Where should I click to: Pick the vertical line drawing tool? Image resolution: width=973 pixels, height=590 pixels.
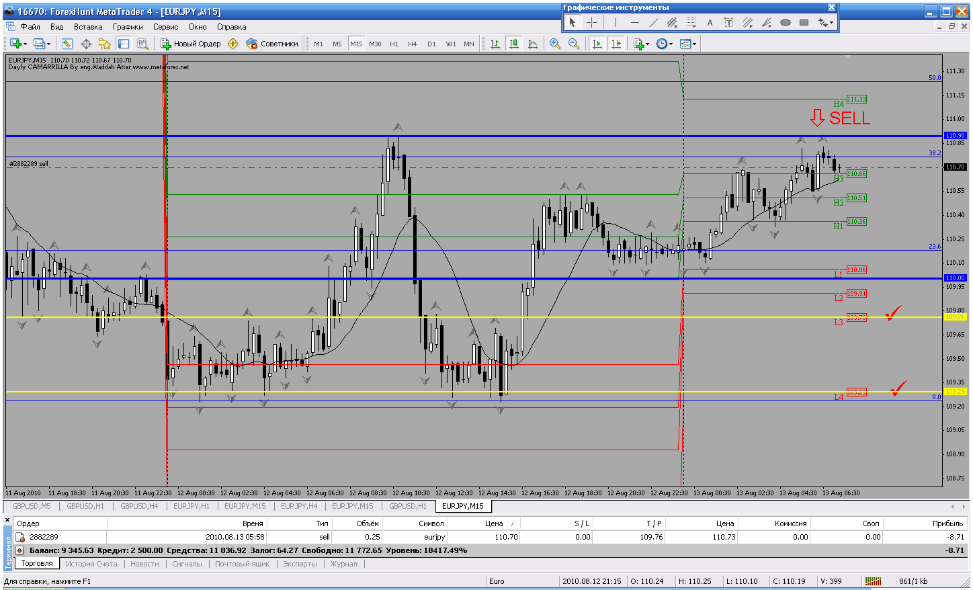(616, 22)
